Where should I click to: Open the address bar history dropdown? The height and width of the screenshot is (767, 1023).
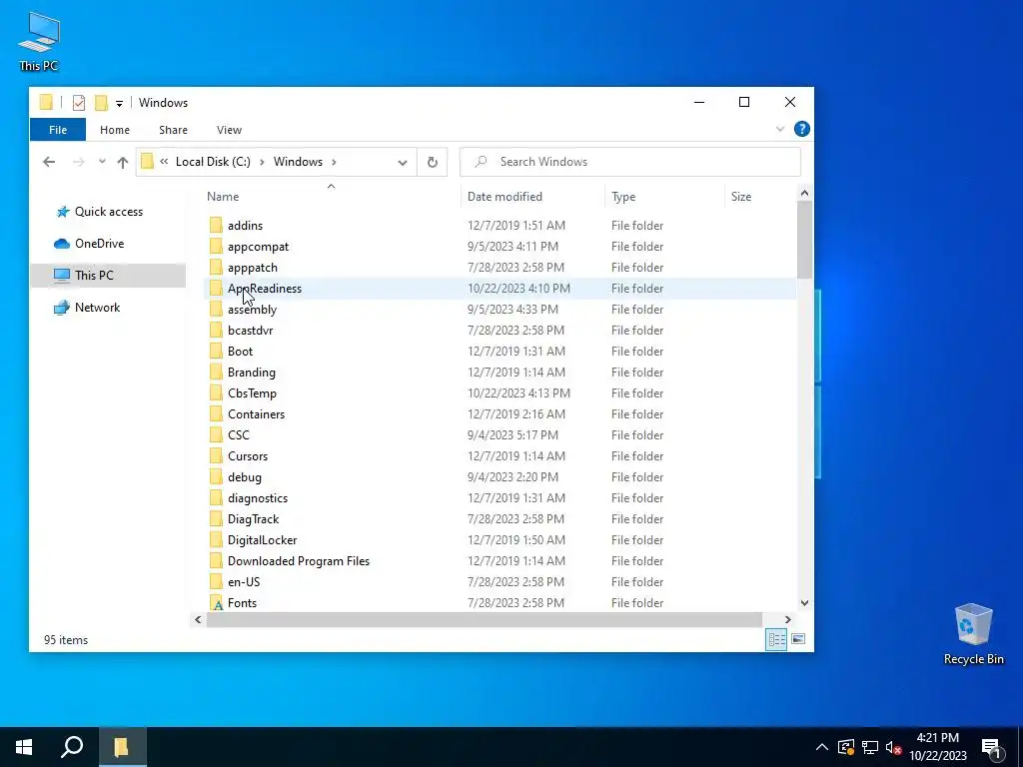(x=403, y=163)
